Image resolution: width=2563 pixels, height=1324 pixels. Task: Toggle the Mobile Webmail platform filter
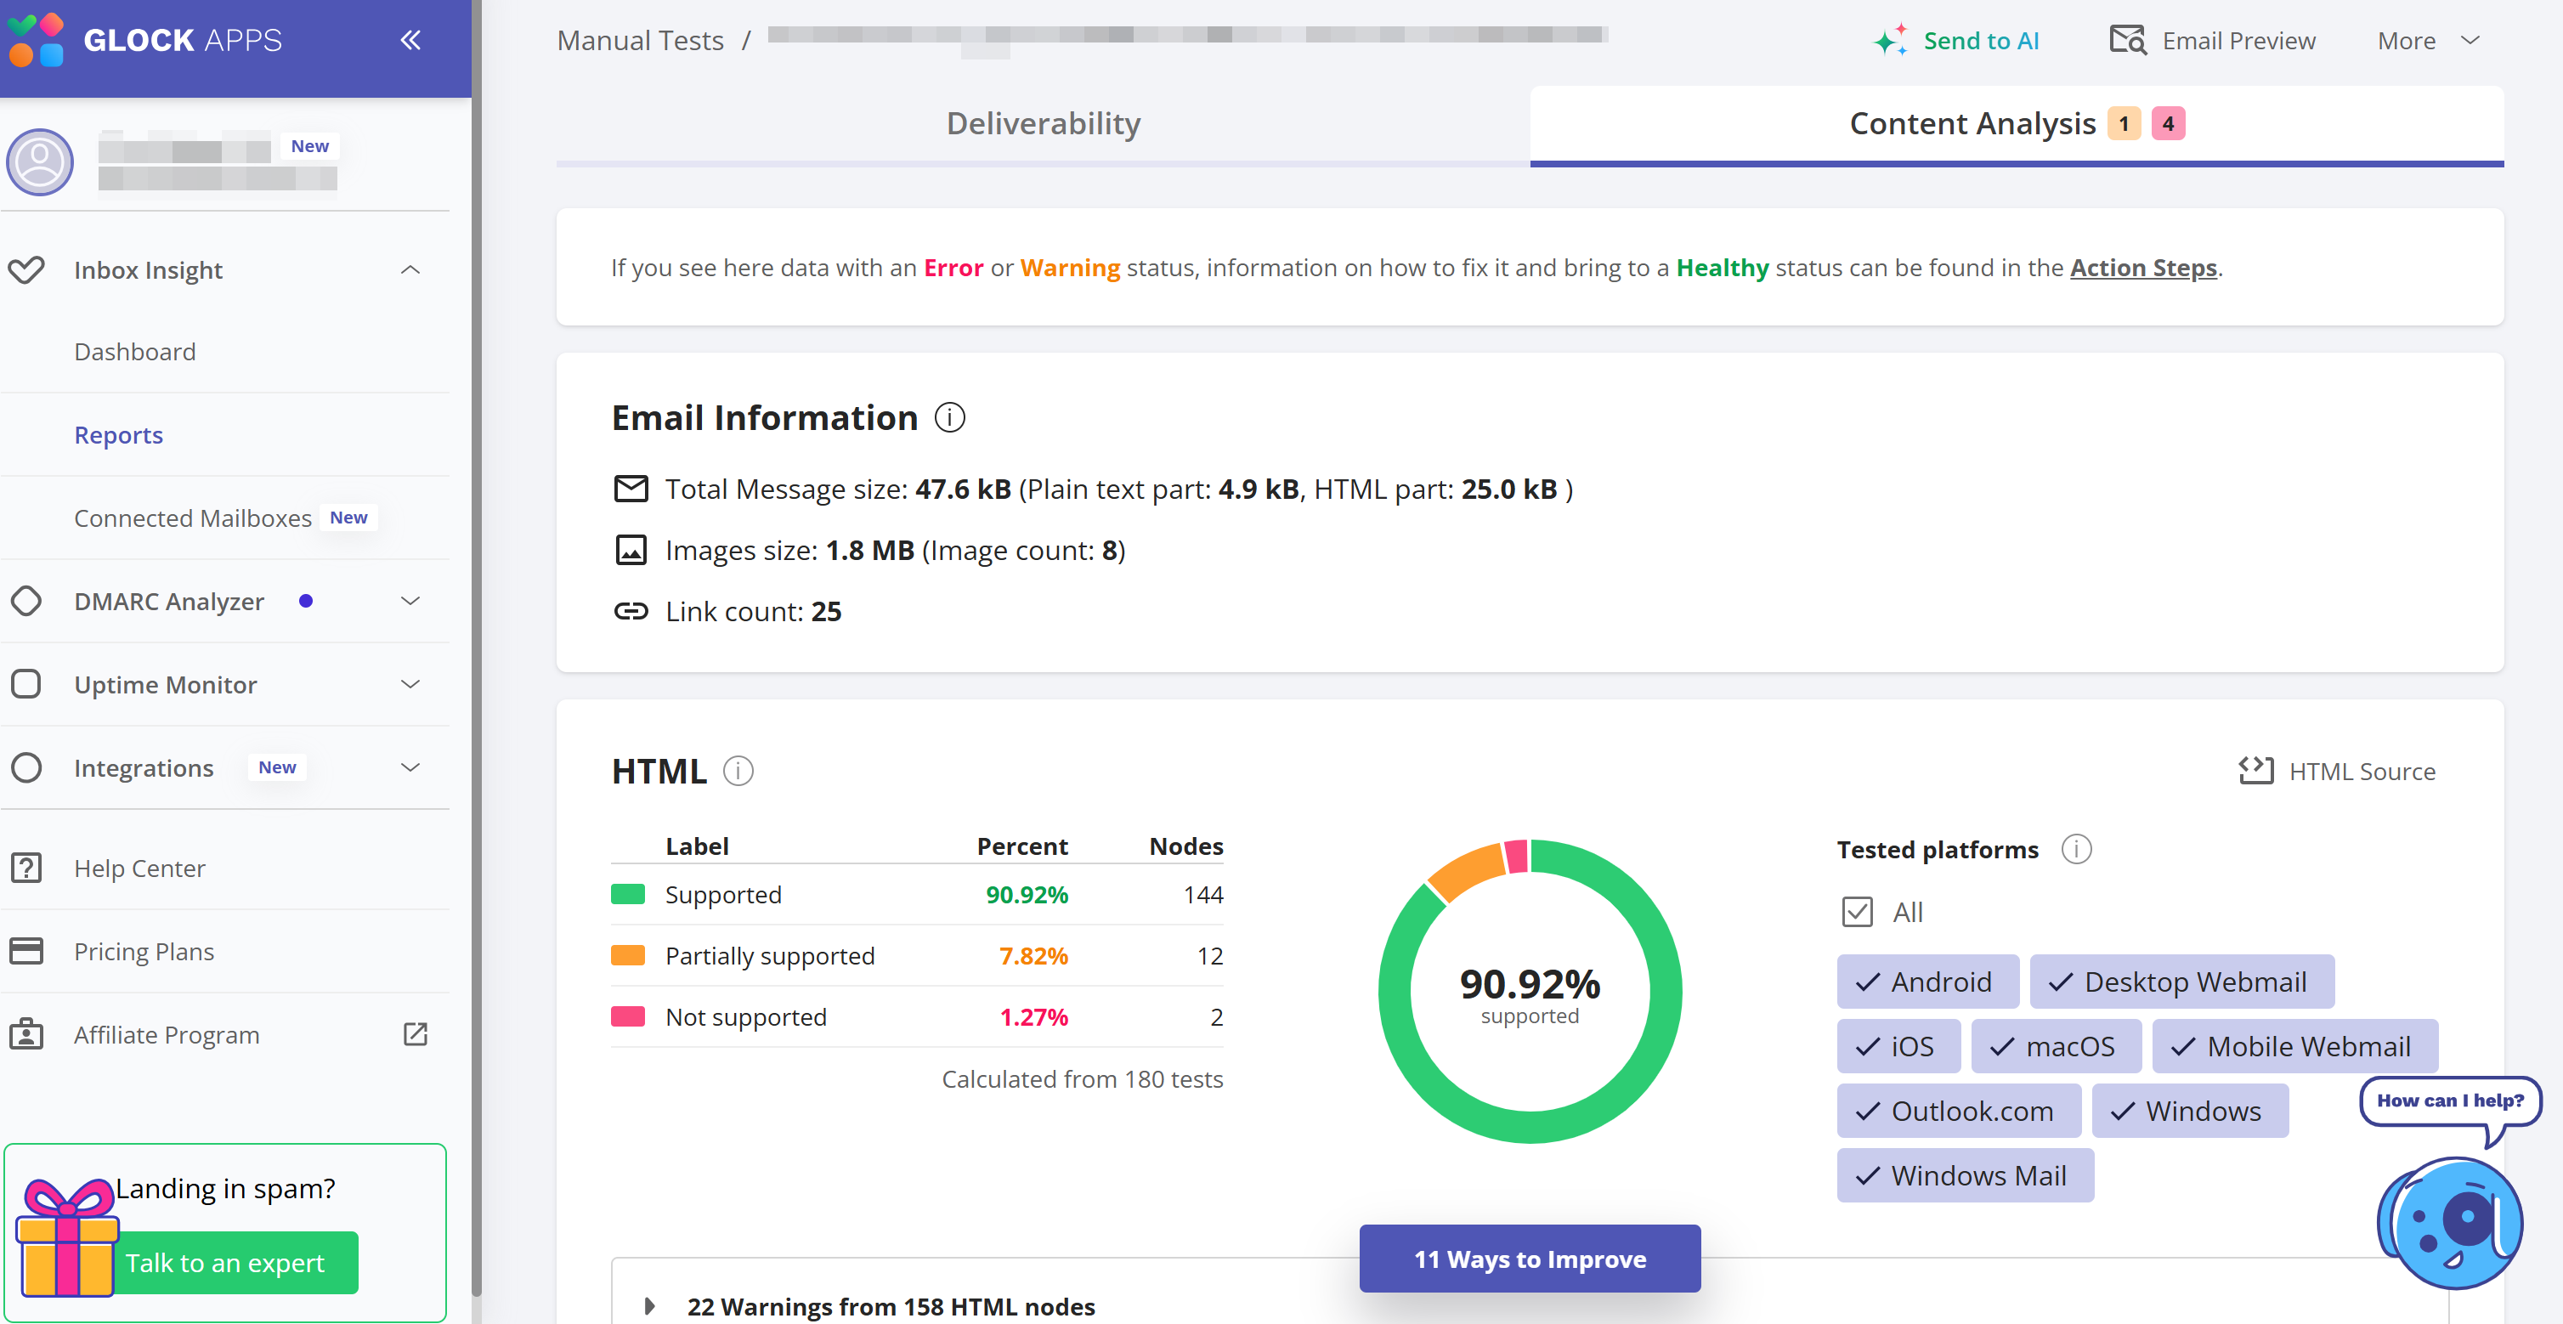(x=2294, y=1046)
